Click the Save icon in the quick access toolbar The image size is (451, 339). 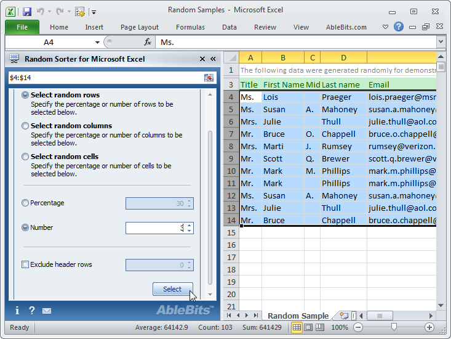(26, 12)
